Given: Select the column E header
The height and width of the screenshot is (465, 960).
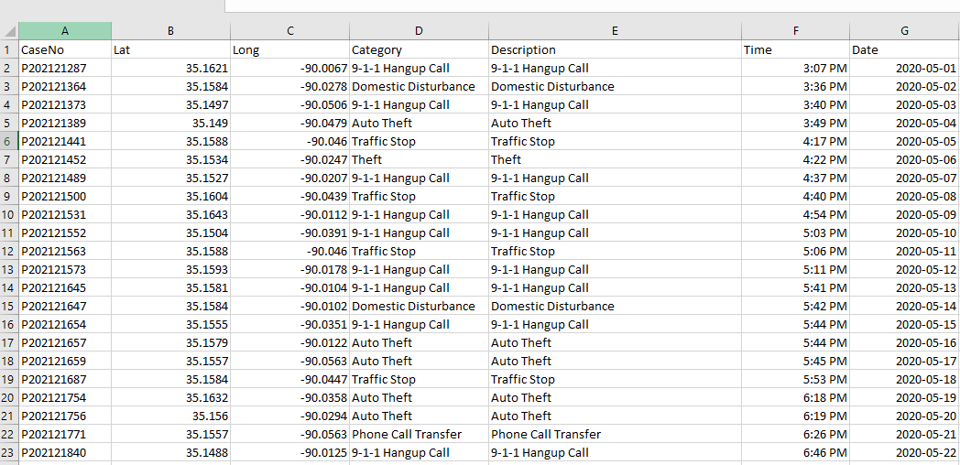Looking at the screenshot, I should [615, 31].
